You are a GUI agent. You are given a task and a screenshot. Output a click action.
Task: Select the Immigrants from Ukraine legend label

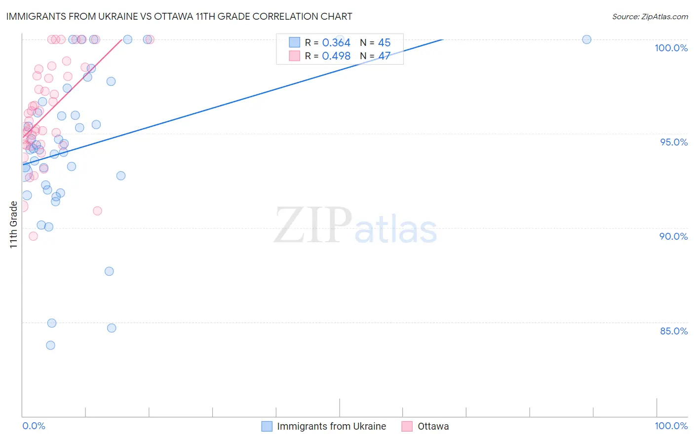coord(332,426)
